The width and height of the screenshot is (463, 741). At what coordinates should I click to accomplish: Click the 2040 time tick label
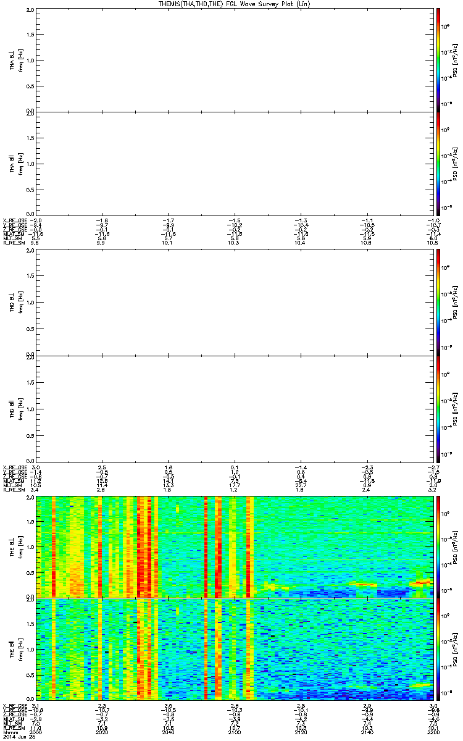click(x=169, y=733)
